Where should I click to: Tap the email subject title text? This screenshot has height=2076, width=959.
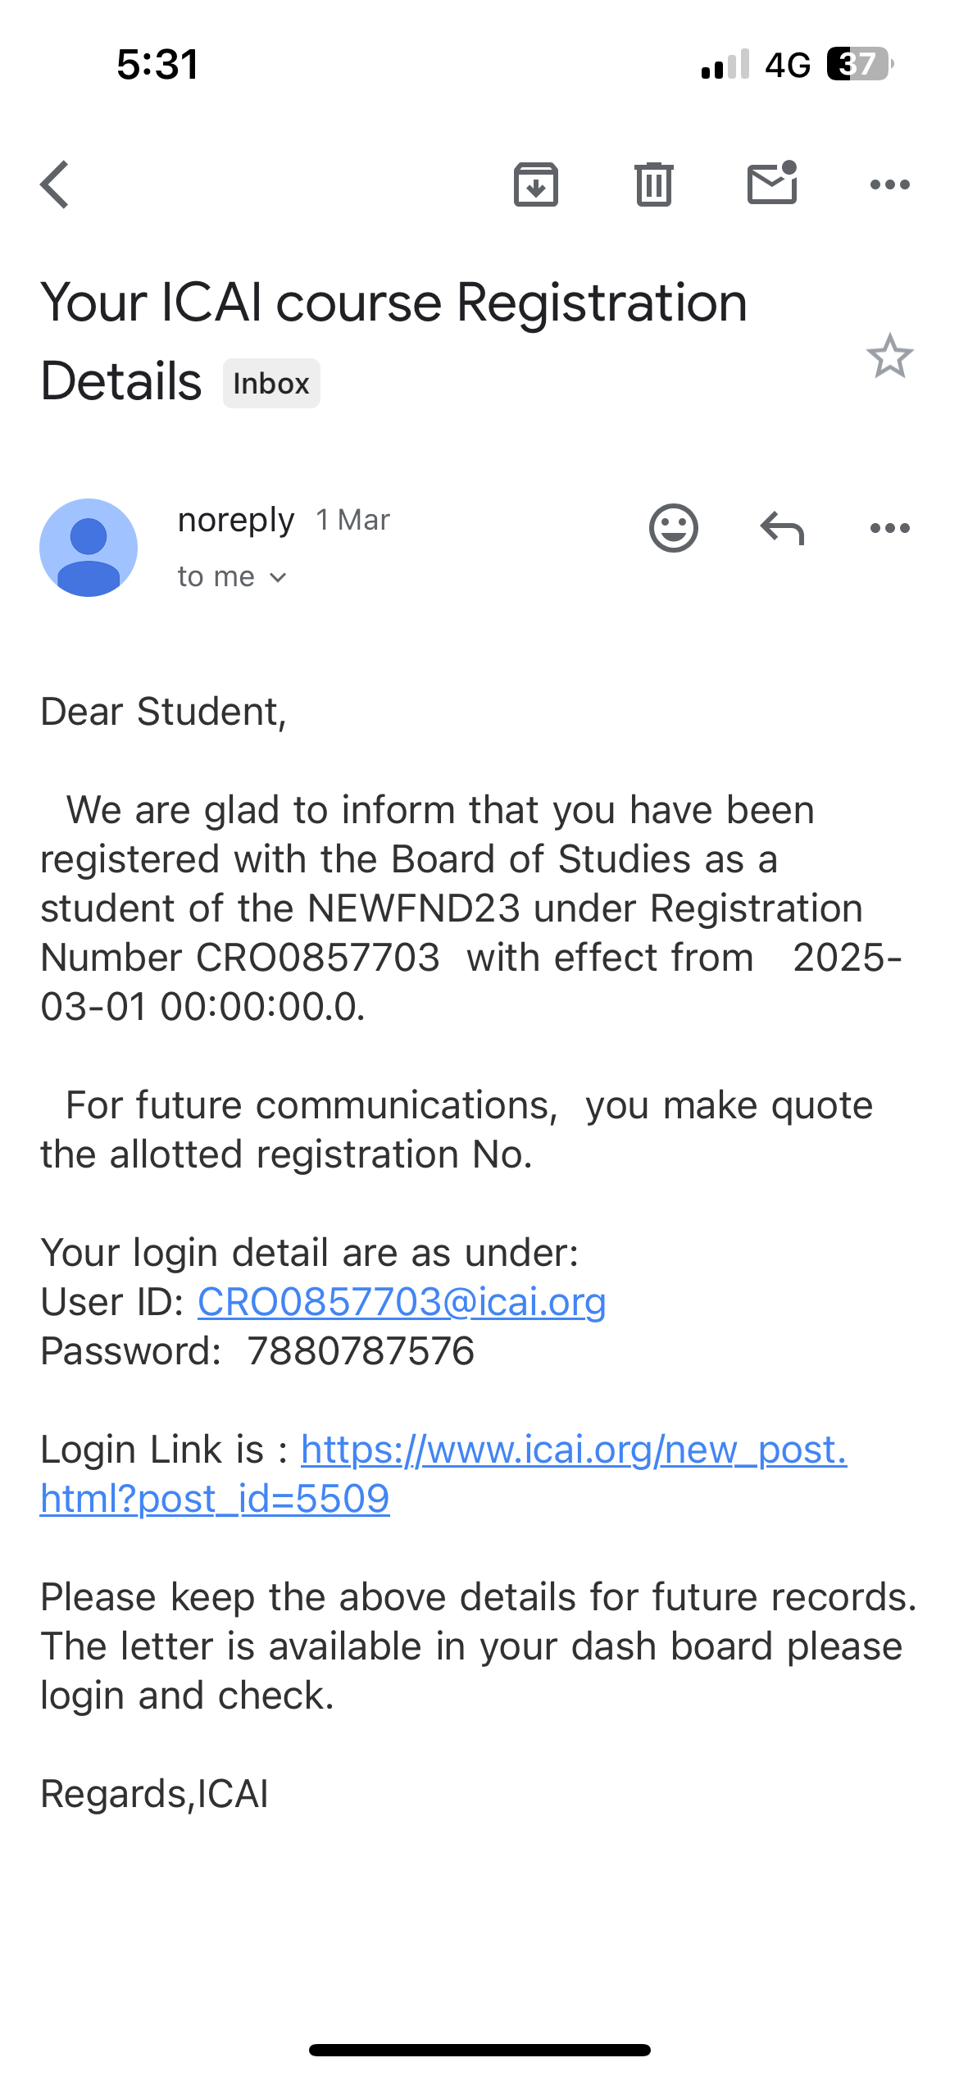393,303
